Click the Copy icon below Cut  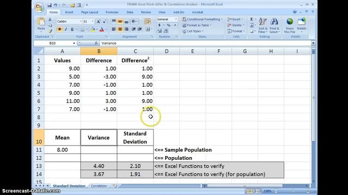click(x=50, y=25)
